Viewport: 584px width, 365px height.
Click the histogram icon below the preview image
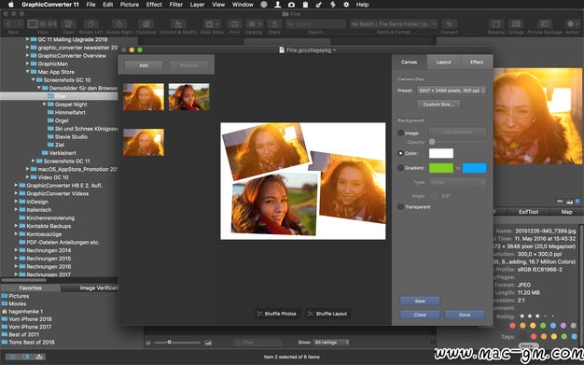(569, 202)
